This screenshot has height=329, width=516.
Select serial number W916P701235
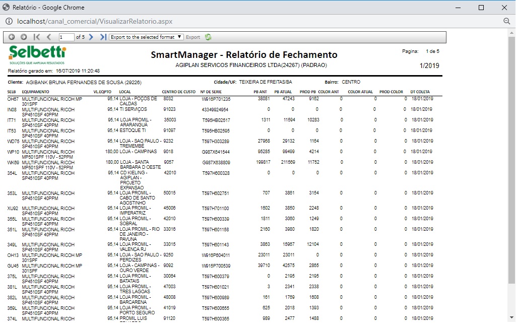pos(216,99)
